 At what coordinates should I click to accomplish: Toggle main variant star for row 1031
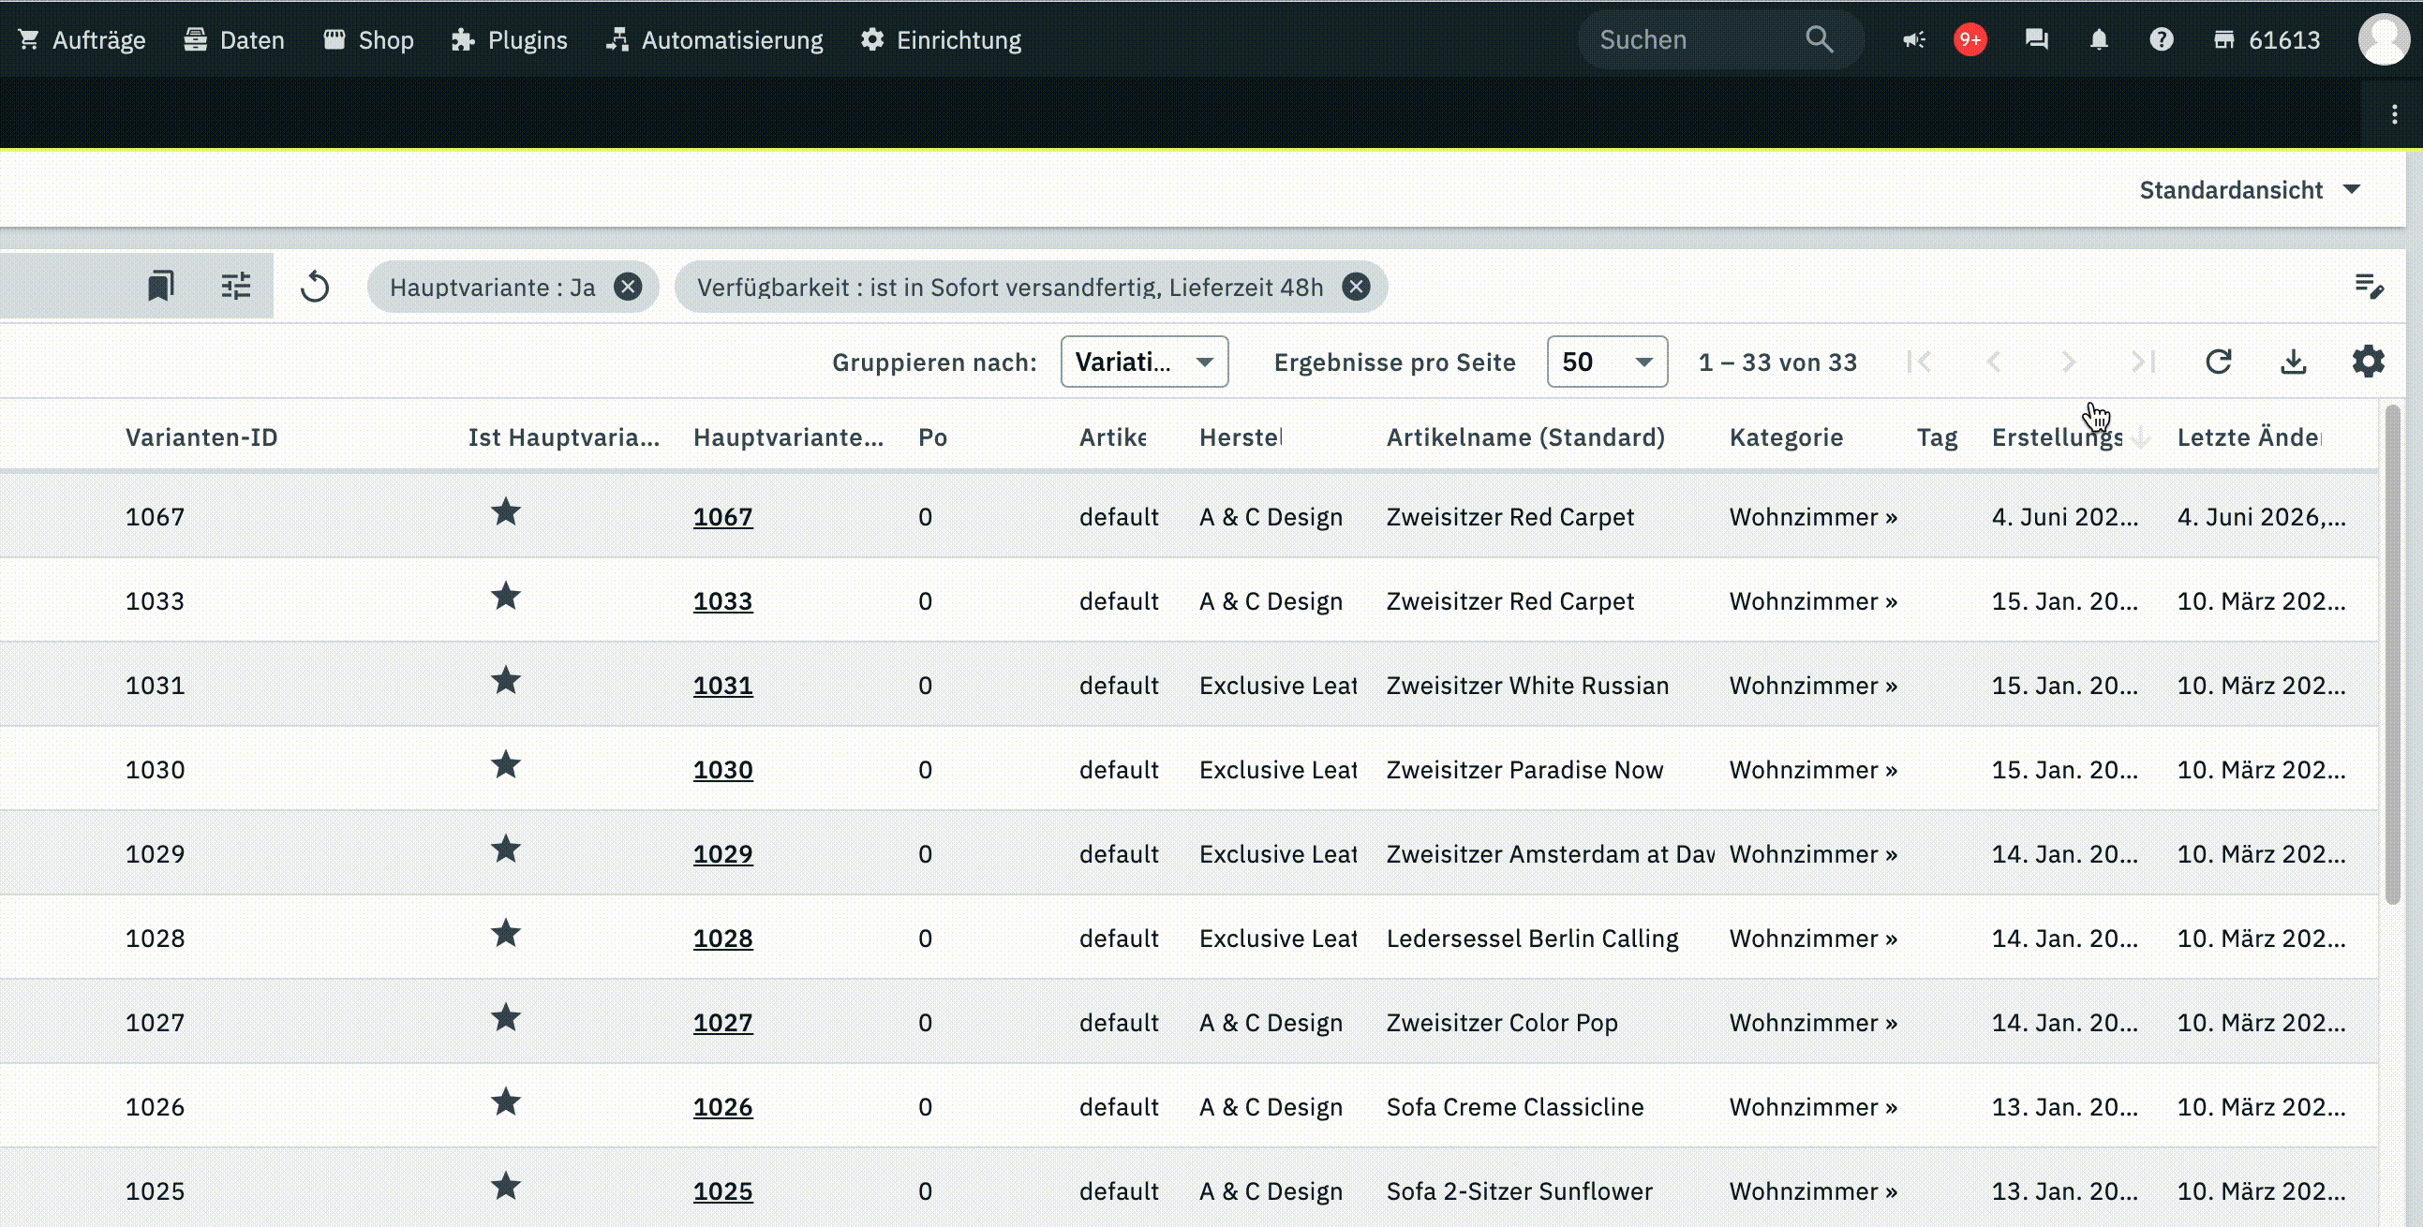(x=506, y=681)
